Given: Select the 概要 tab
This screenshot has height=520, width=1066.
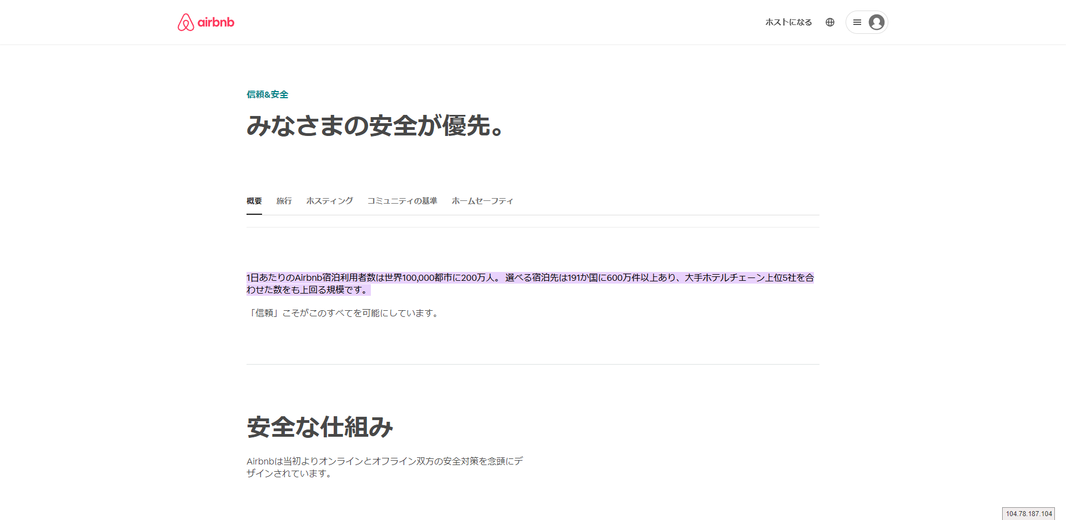Looking at the screenshot, I should [x=254, y=201].
